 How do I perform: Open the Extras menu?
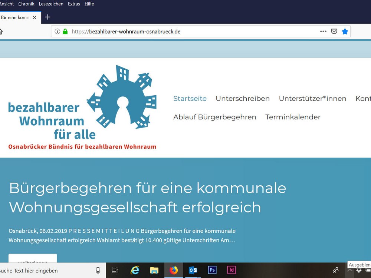pyautogui.click(x=74, y=4)
